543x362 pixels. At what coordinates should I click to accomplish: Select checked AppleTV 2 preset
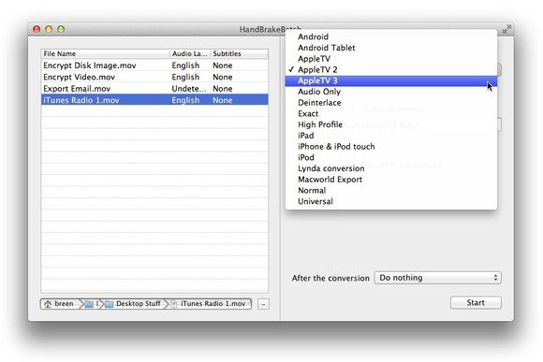[391, 69]
